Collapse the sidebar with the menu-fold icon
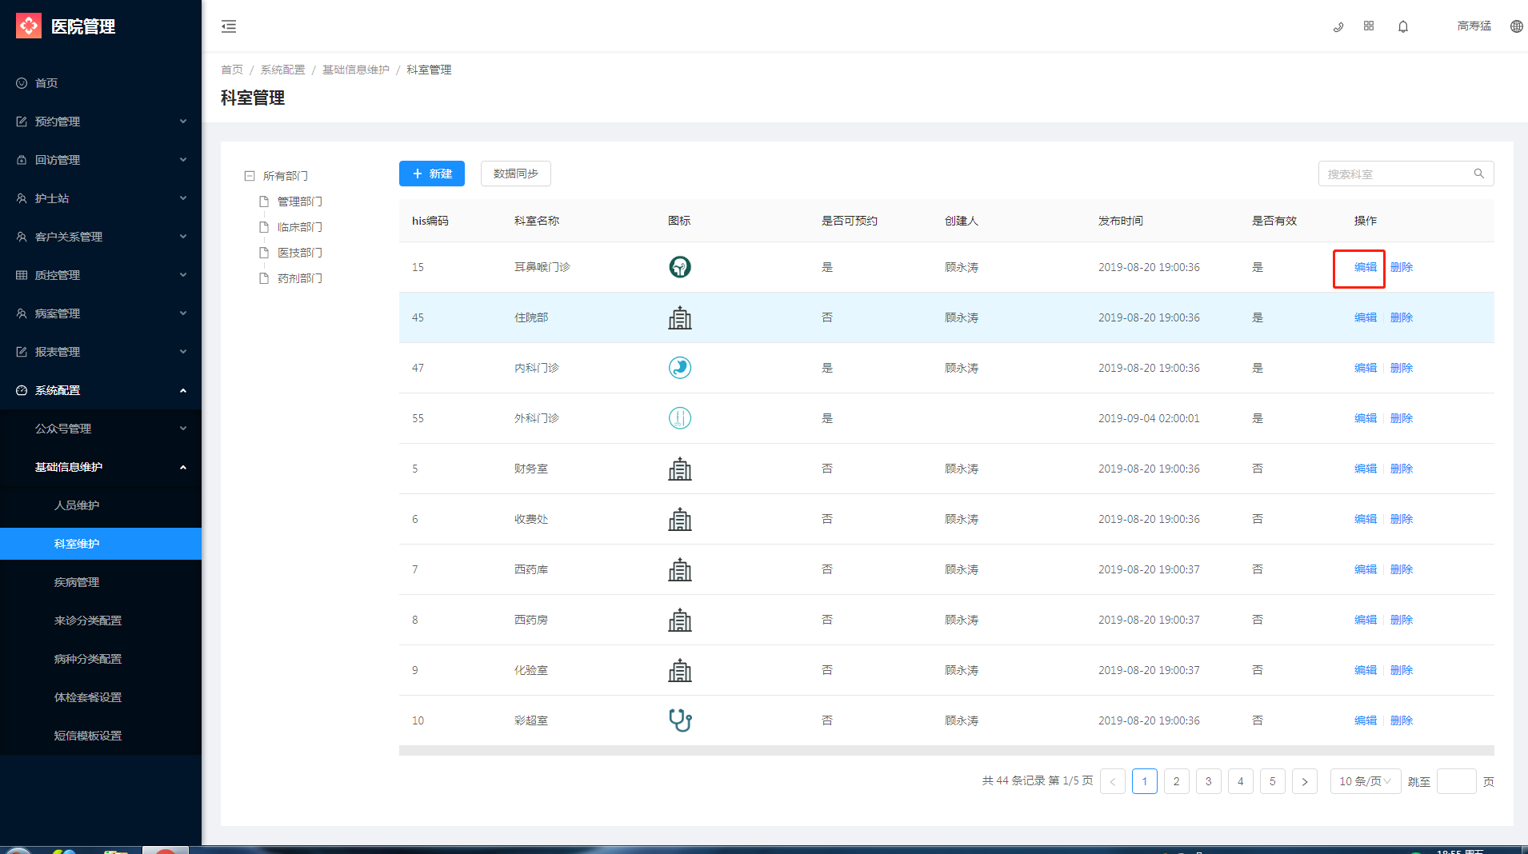This screenshot has height=854, width=1528. tap(229, 26)
